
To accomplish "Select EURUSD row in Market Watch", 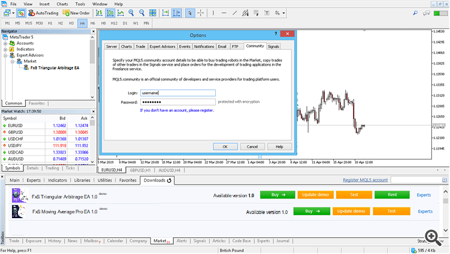I will pyautogui.click(x=46, y=126).
